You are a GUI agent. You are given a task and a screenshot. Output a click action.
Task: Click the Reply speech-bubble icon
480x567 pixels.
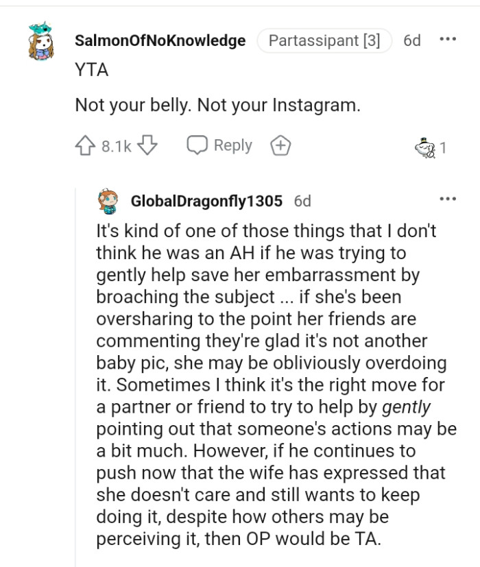[199, 145]
